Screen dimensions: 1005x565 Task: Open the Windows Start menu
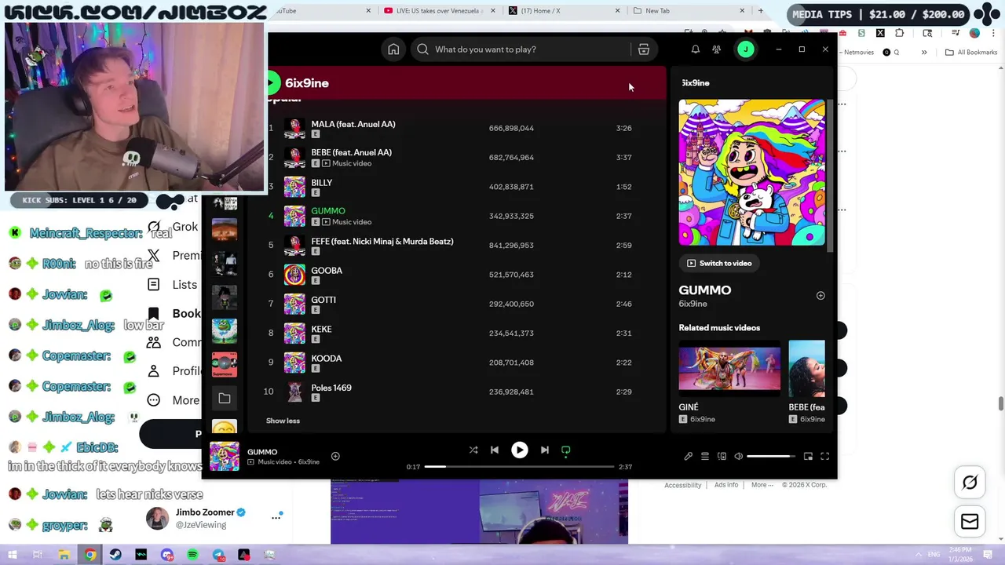click(x=12, y=555)
